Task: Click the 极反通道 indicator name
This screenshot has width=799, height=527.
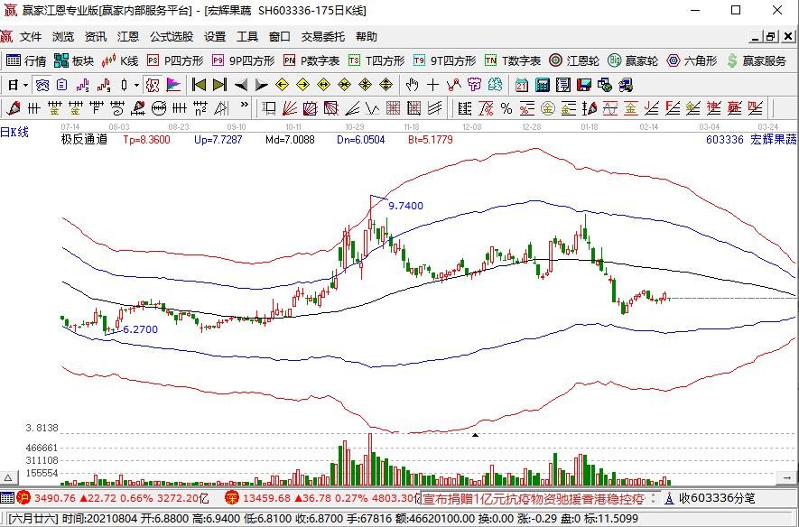Action: (84, 140)
